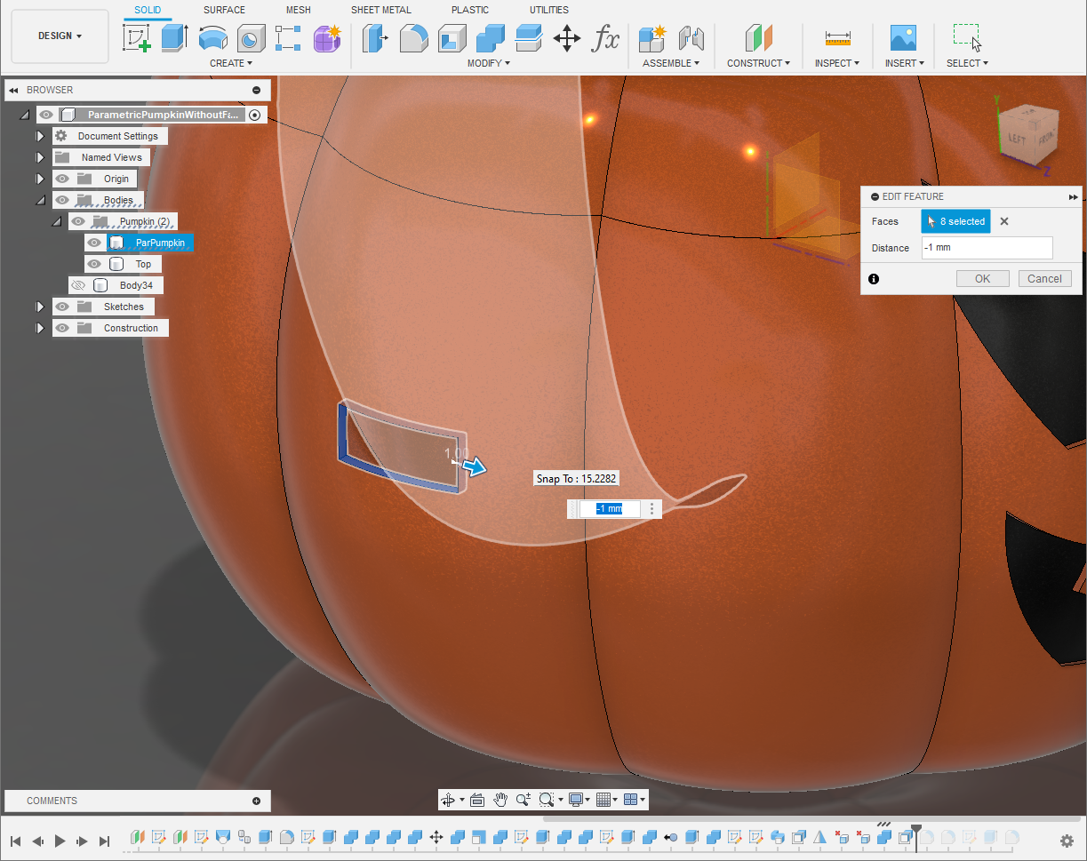Select the Create Sketch tool
This screenshot has height=861, width=1087.
[136, 38]
